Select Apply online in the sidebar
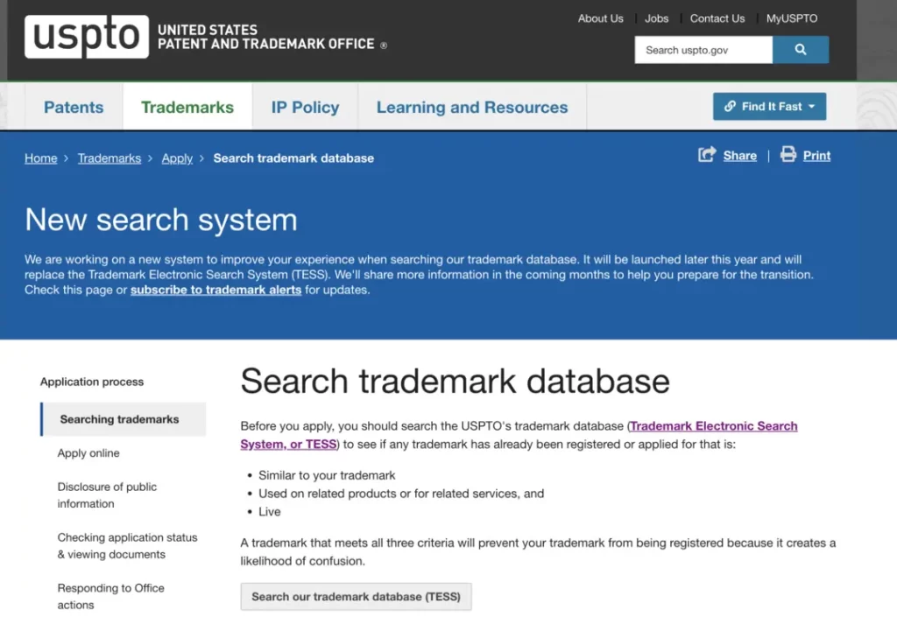The image size is (897, 617). (88, 453)
